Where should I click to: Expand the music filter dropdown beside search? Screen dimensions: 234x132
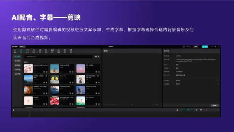pyautogui.click(x=97, y=57)
